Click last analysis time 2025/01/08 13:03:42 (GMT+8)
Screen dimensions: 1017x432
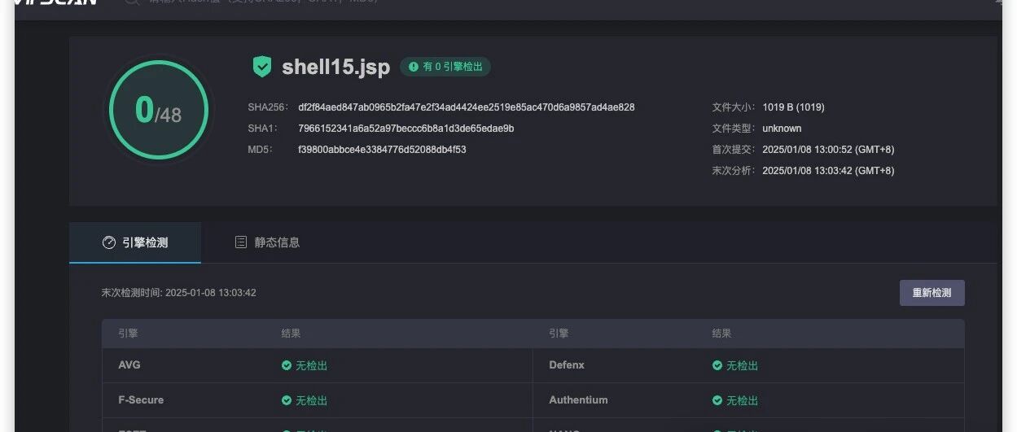(828, 171)
